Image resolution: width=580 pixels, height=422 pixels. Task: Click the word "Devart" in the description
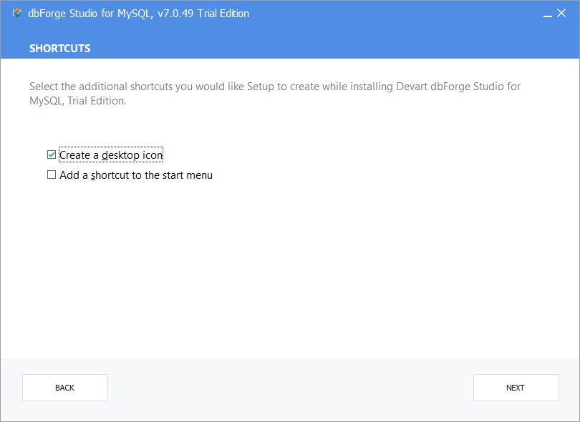click(412, 87)
